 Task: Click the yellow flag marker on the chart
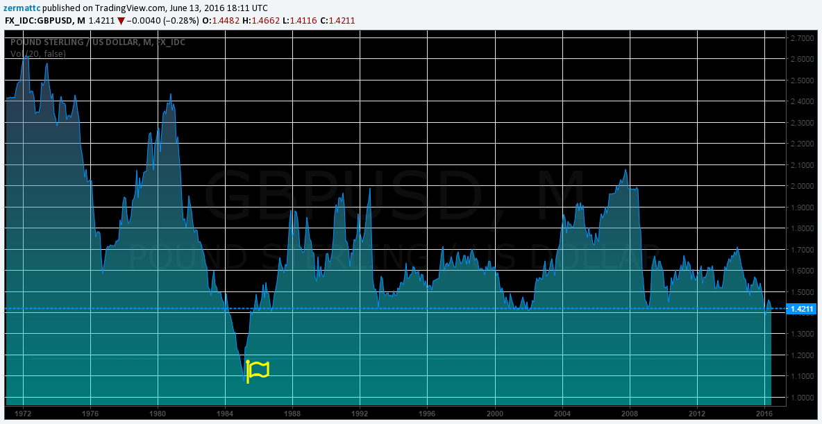tap(258, 371)
